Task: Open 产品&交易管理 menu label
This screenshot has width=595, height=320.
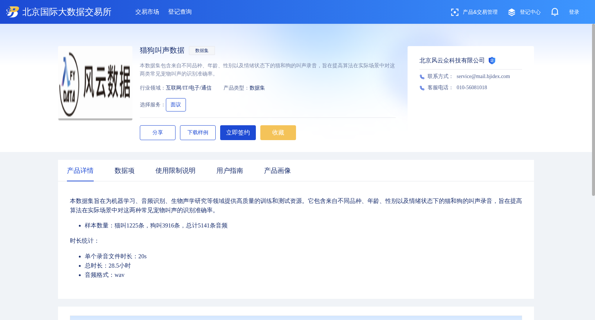Action: 480,12
